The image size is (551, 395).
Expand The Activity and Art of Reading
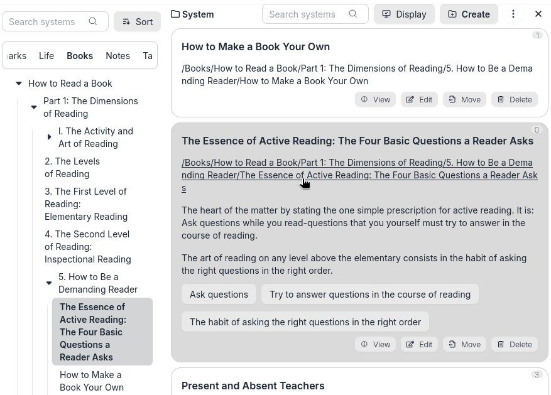pos(49,137)
